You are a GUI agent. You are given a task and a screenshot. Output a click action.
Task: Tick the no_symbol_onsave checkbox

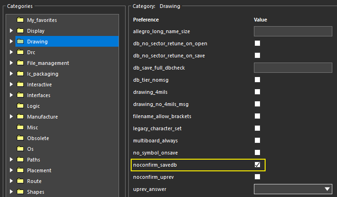click(257, 153)
